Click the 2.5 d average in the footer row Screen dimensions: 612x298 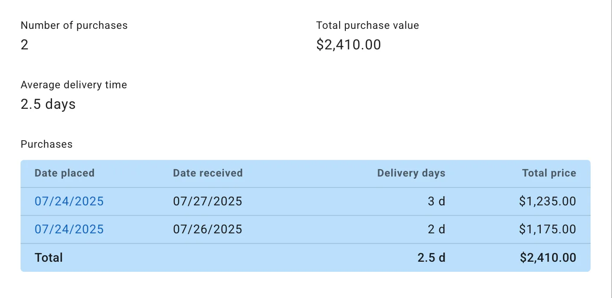click(431, 258)
